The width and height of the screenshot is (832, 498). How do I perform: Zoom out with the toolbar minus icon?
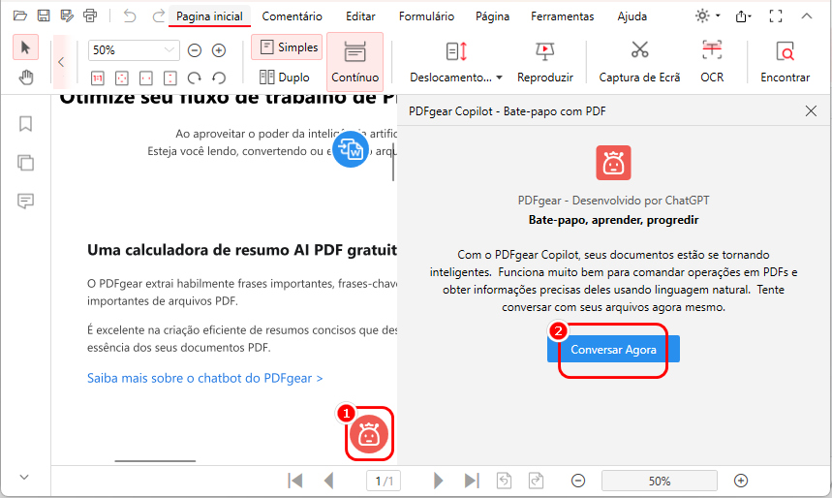195,50
